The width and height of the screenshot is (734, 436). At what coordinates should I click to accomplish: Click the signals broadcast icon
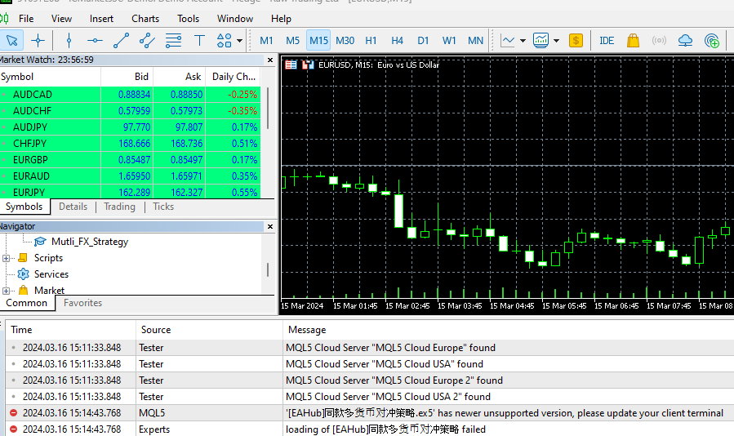pyautogui.click(x=659, y=41)
